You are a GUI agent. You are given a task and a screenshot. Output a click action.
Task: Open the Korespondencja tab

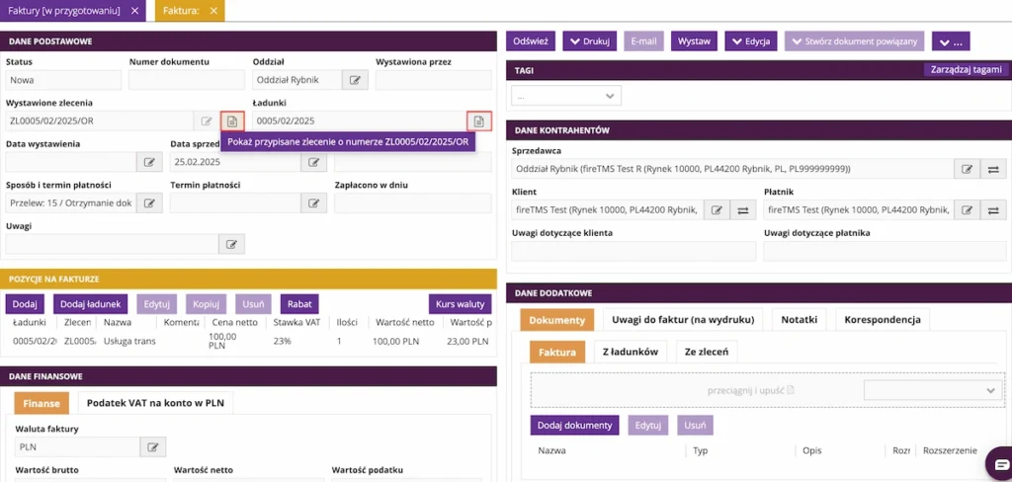coord(883,319)
